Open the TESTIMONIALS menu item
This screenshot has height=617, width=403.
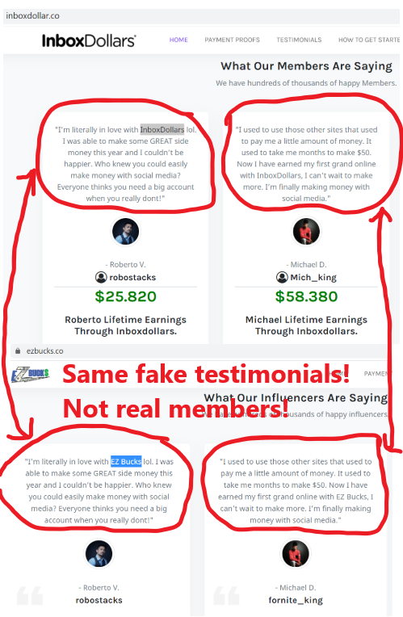coord(299,40)
